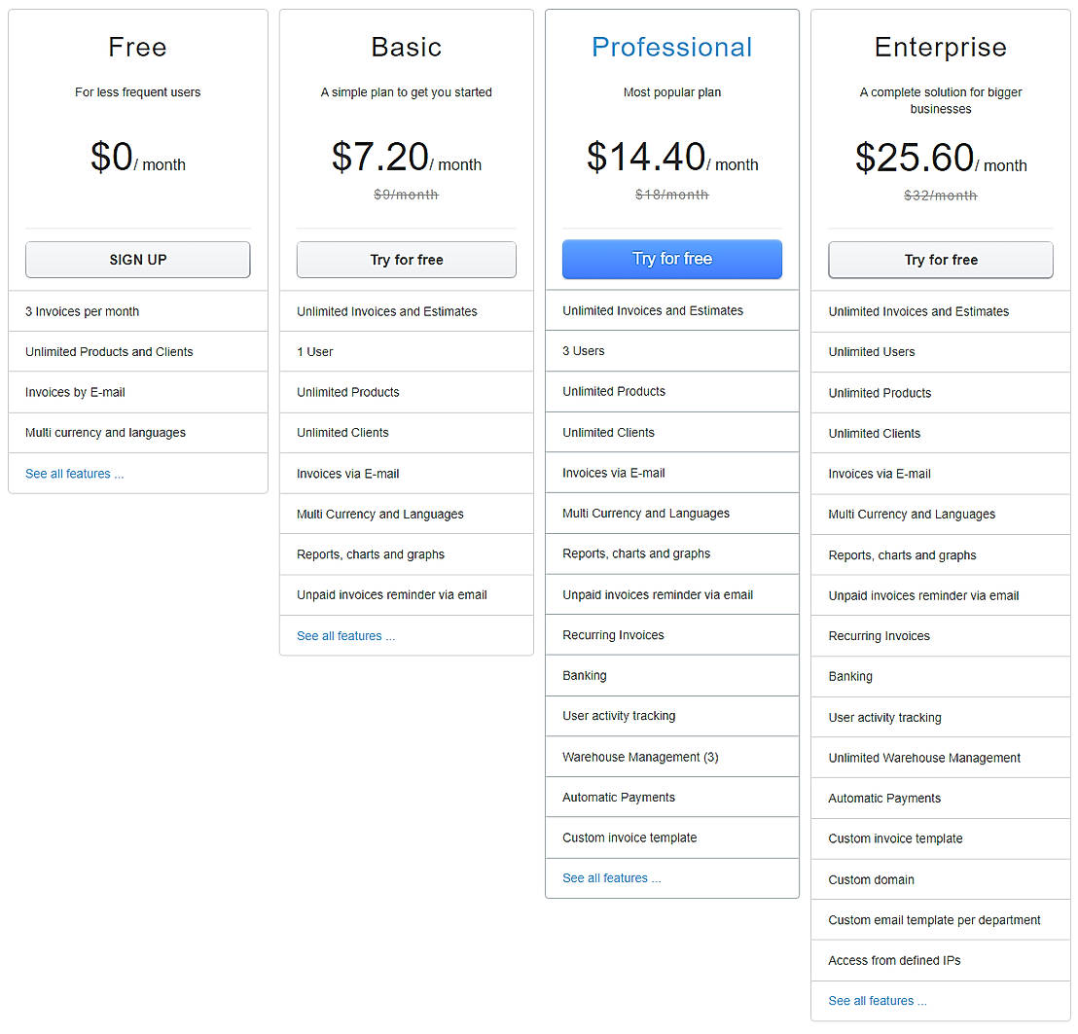Click the struck-through $32/month price

pos(940,196)
